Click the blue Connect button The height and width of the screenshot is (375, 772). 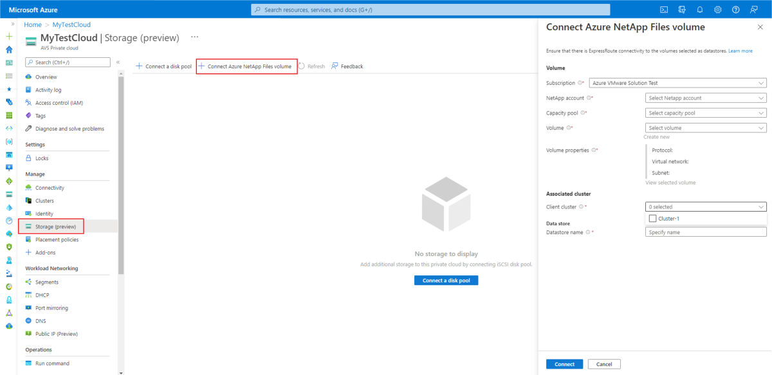[x=564, y=364]
